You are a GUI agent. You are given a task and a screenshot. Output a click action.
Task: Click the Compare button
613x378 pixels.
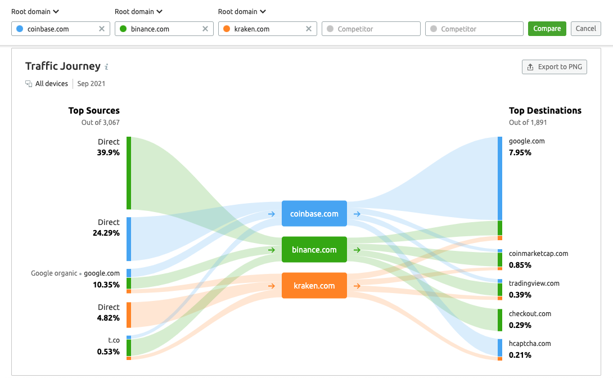tap(547, 29)
